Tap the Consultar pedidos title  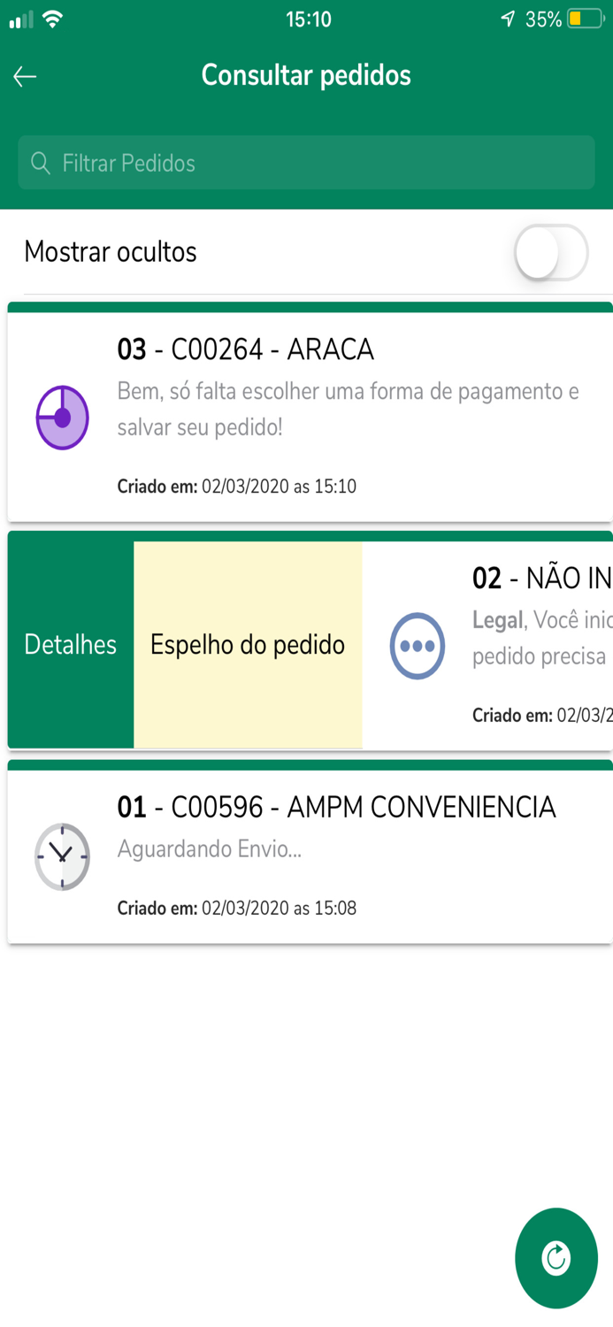click(306, 75)
